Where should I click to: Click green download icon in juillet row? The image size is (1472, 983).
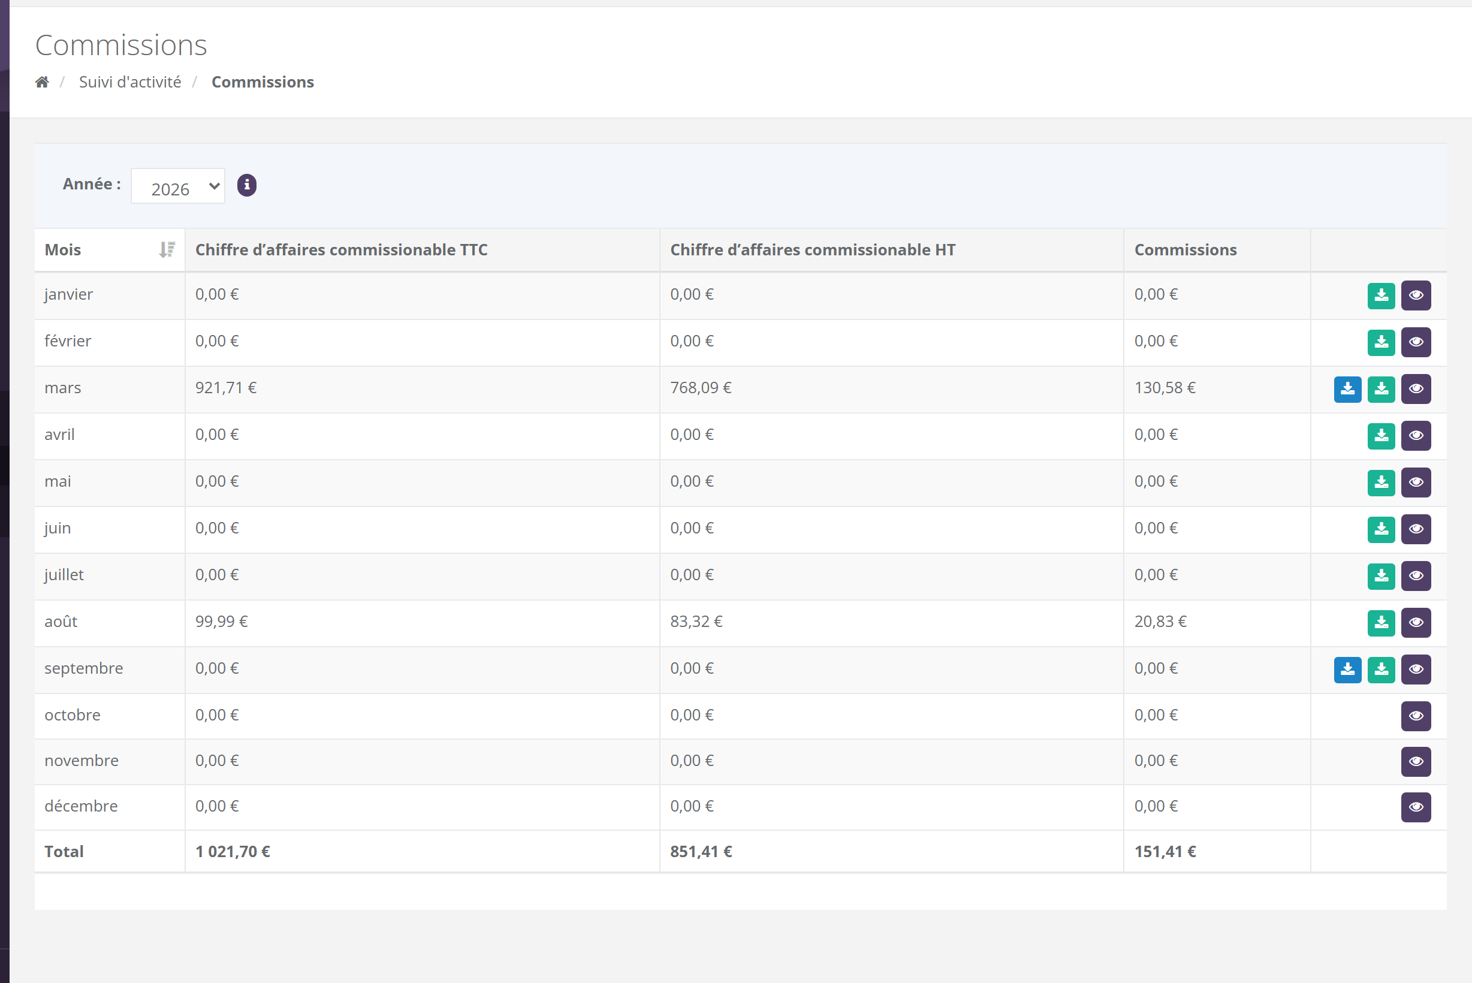point(1381,575)
